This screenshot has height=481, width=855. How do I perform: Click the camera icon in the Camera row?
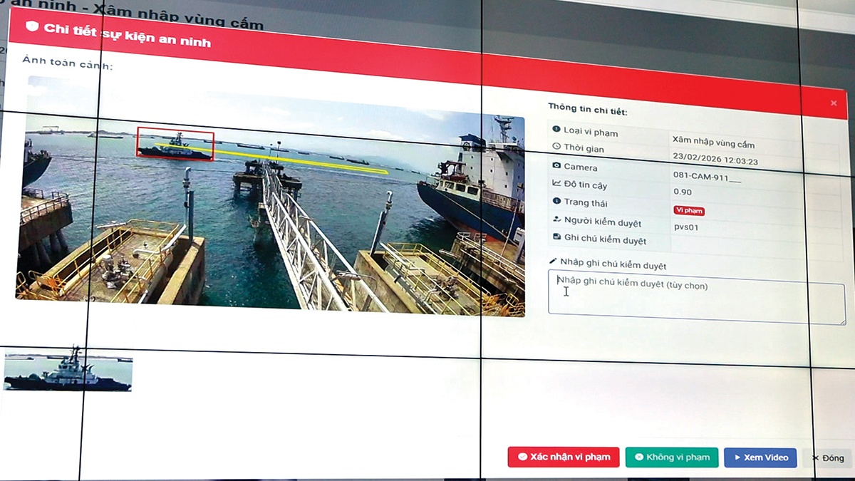click(x=557, y=165)
